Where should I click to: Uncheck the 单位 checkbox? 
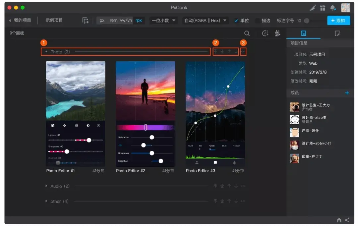point(236,21)
